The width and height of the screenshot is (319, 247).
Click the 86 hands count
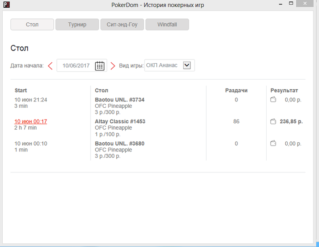coord(236,121)
